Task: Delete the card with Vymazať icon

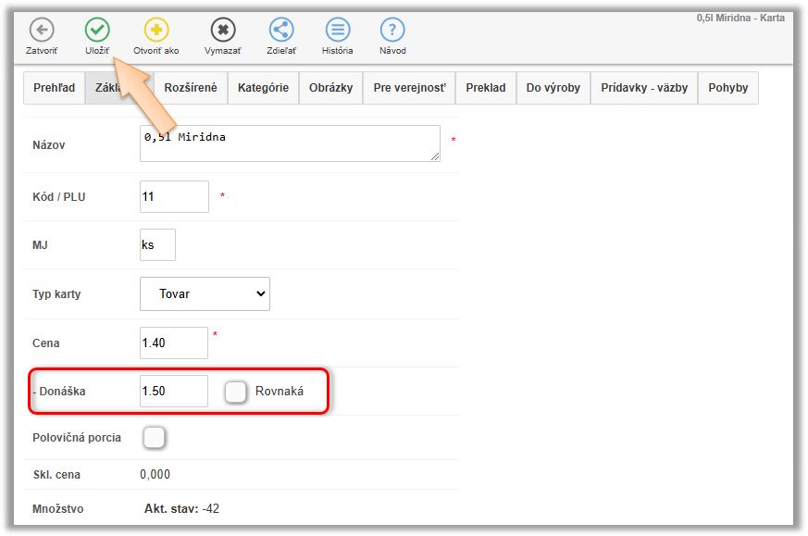Action: click(223, 31)
